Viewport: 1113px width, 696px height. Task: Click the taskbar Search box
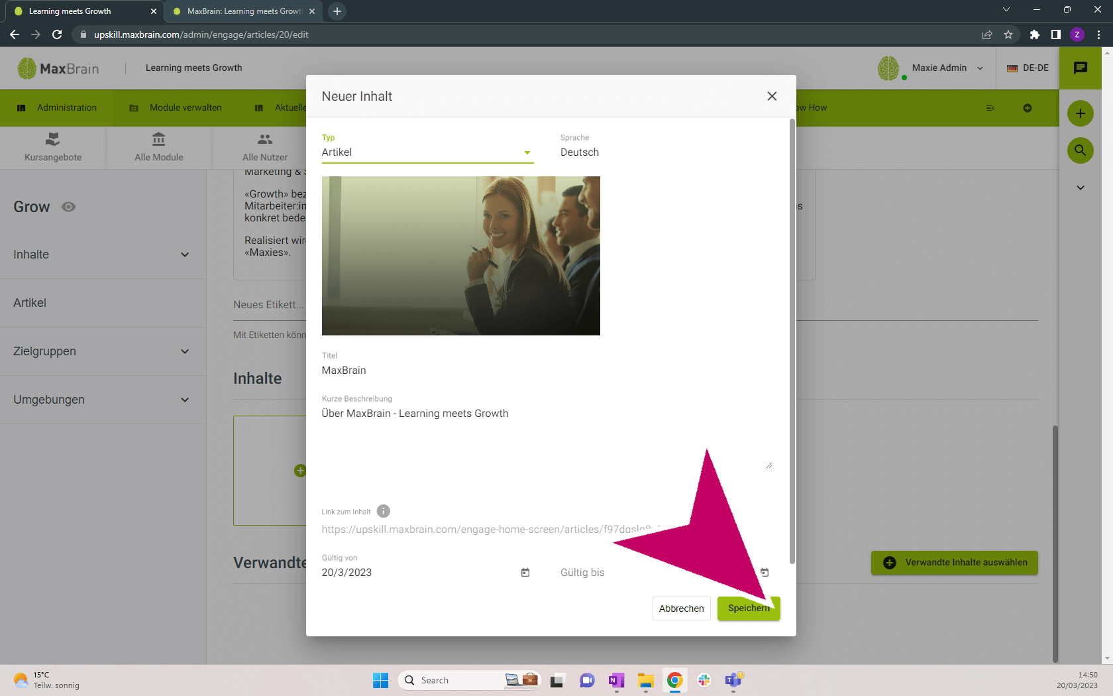click(469, 680)
